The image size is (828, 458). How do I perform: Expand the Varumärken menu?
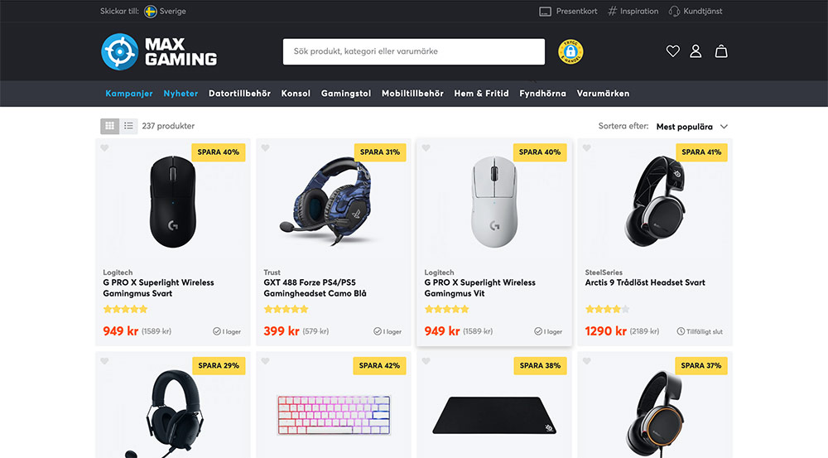(x=603, y=94)
